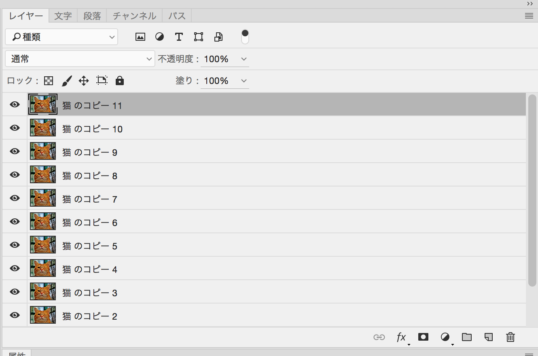Select layer name 猫 のコピー 8

tap(90, 176)
